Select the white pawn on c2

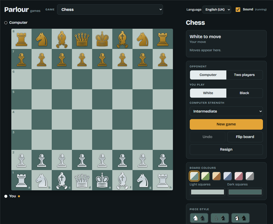pyautogui.click(x=62, y=160)
